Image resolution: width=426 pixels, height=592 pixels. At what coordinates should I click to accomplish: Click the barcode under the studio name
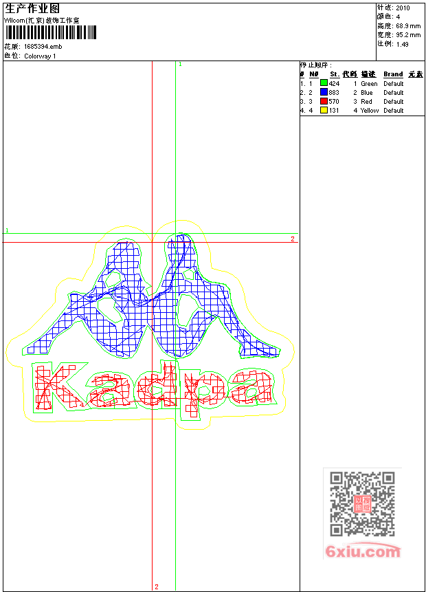point(51,32)
